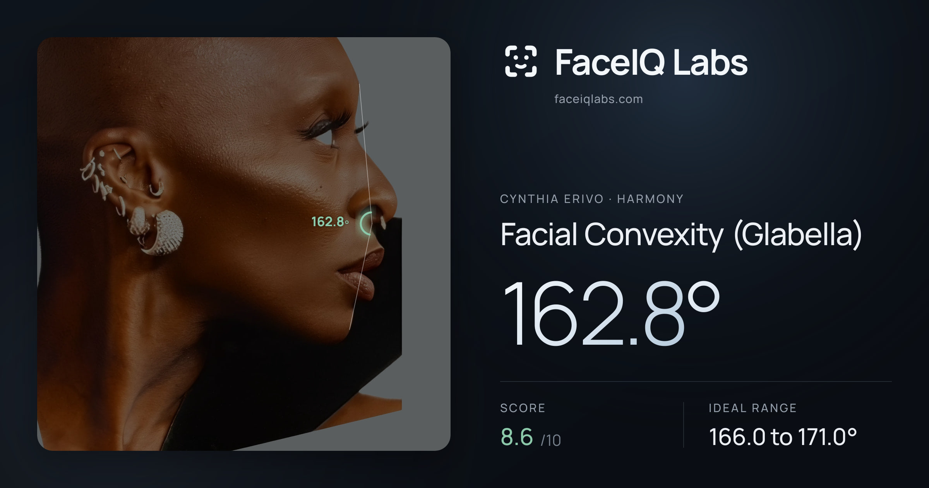929x488 pixels.
Task: Click the green 162.8° angle label on photo
Action: pyautogui.click(x=330, y=222)
